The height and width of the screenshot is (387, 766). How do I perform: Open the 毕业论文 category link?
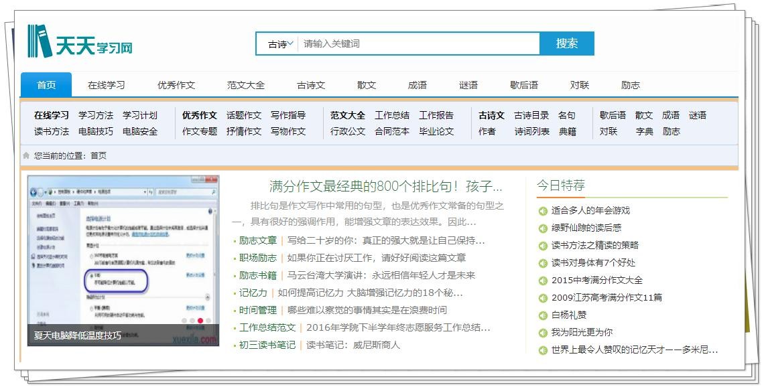click(436, 131)
